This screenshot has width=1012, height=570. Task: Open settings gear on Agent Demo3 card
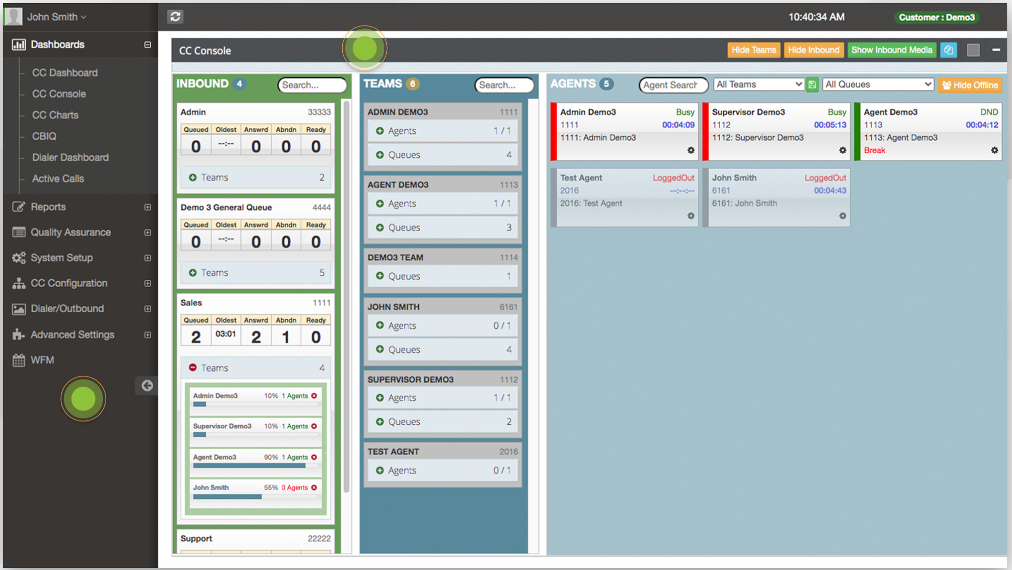pyautogui.click(x=994, y=151)
